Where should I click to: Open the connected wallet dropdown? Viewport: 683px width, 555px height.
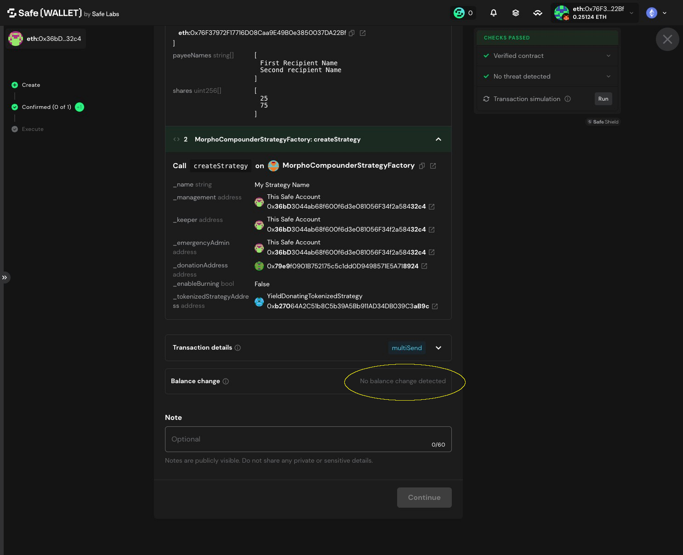click(x=595, y=13)
